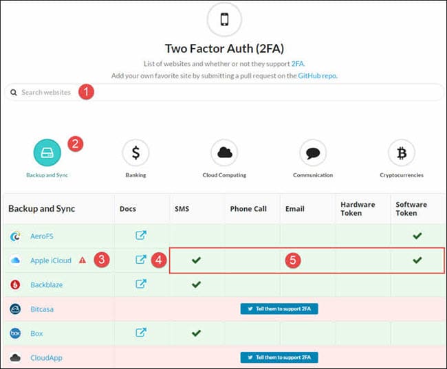Click Apple iCloud Software Token checkmark

(x=417, y=260)
